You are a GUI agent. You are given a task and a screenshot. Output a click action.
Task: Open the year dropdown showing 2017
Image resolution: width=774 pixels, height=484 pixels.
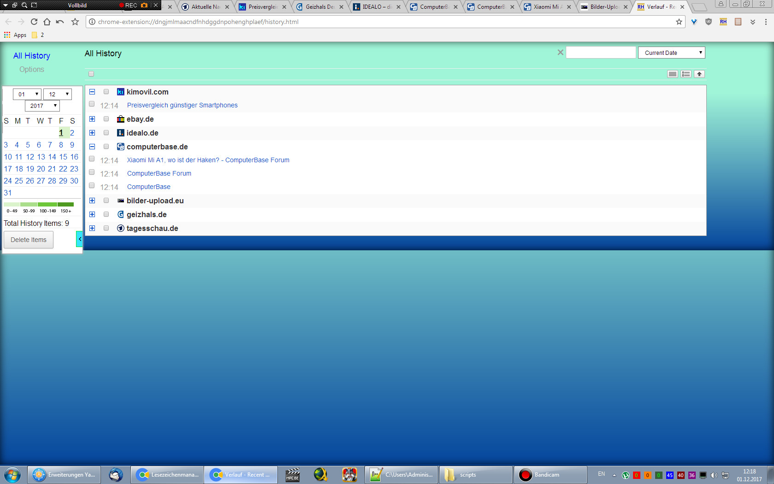coord(42,106)
